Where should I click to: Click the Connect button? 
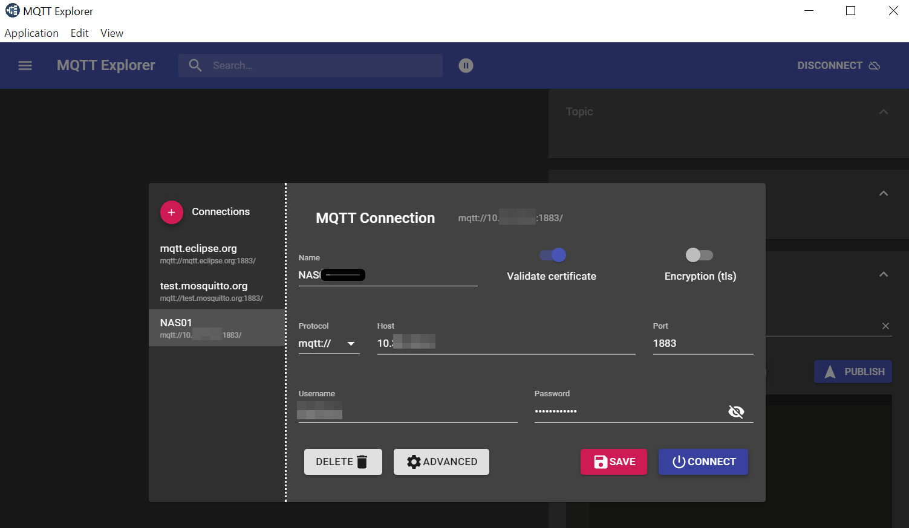703,462
